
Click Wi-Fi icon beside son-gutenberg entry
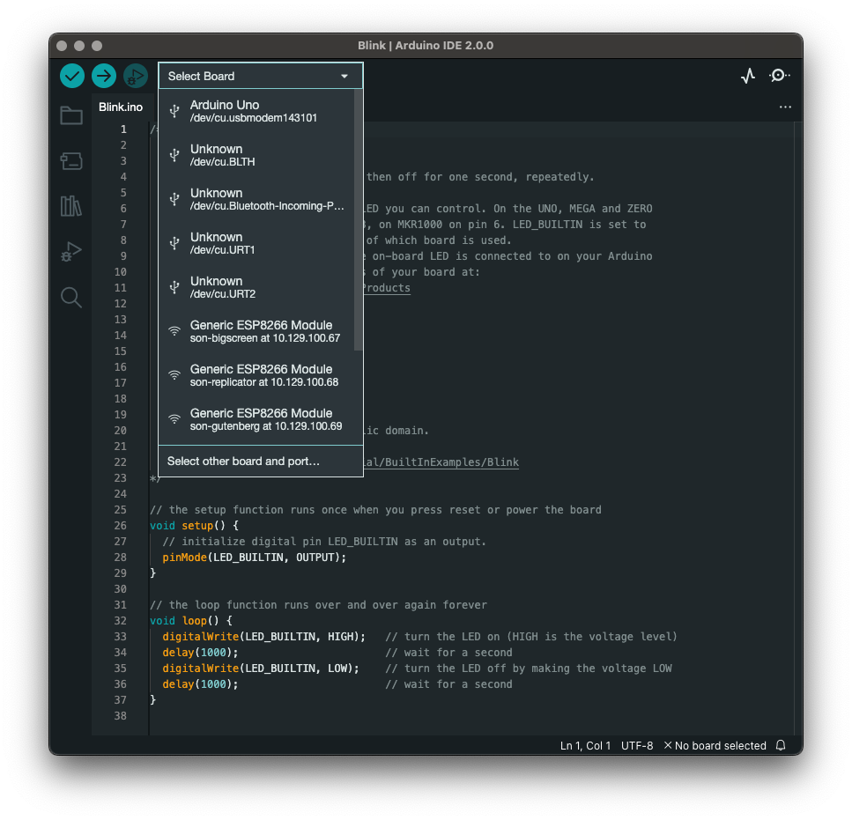click(x=174, y=418)
